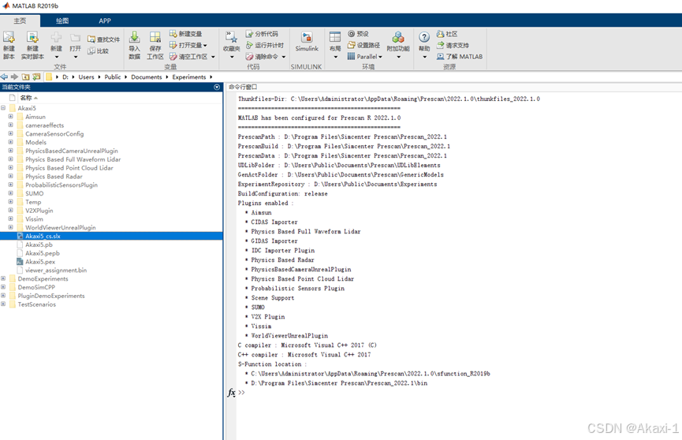This screenshot has width=682, height=440.
Task: Click Analyze Code (分析代码)
Action: (x=262, y=33)
